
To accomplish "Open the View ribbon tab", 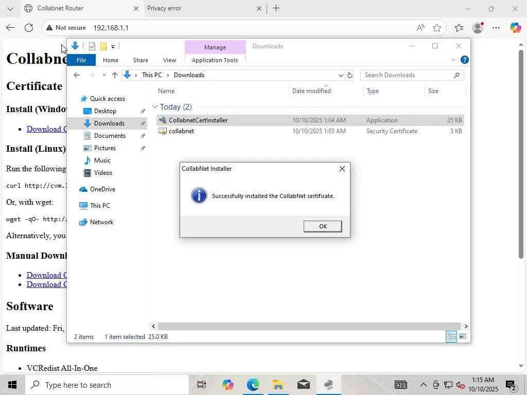I will pos(169,60).
